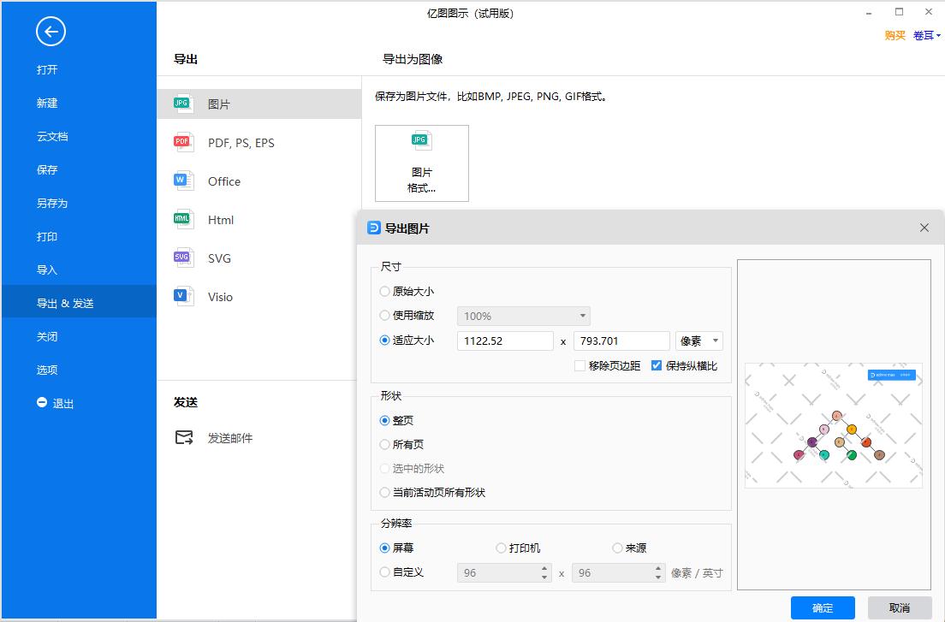Increase the horizontal resolution stepper
This screenshot has height=622, width=945.
(x=544, y=567)
